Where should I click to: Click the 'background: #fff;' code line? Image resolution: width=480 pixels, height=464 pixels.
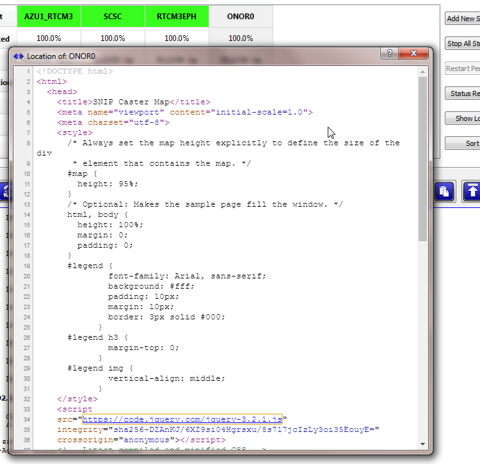(x=151, y=287)
